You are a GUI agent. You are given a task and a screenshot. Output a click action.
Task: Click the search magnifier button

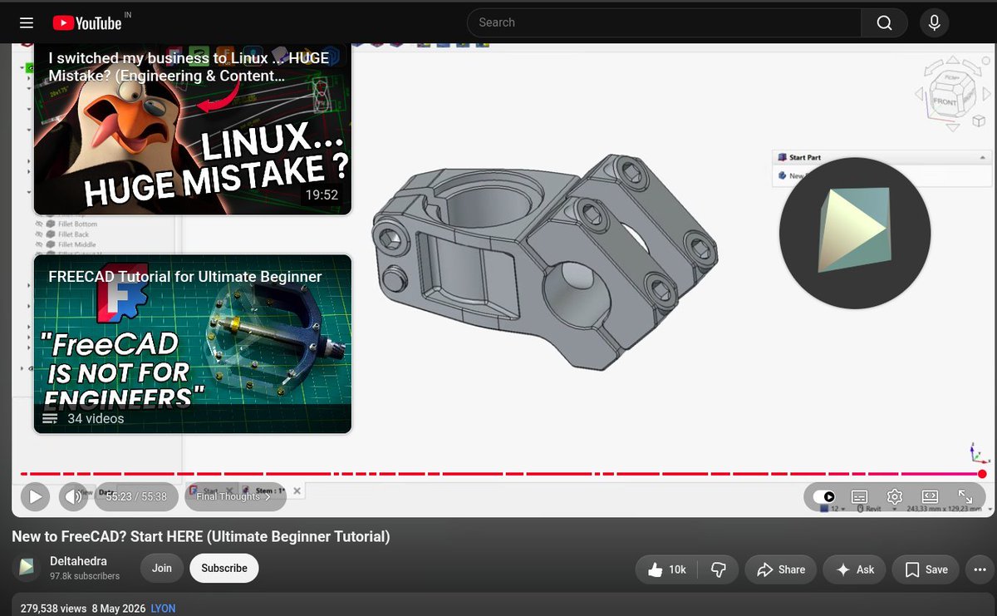[884, 22]
